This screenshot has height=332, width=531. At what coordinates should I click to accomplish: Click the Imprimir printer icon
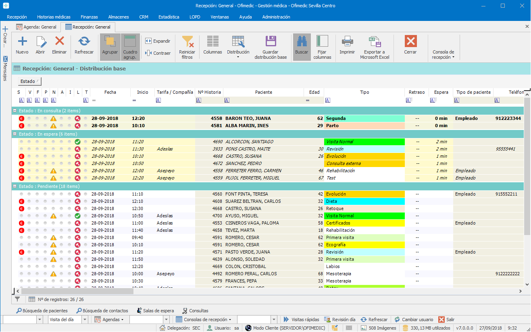[347, 41]
